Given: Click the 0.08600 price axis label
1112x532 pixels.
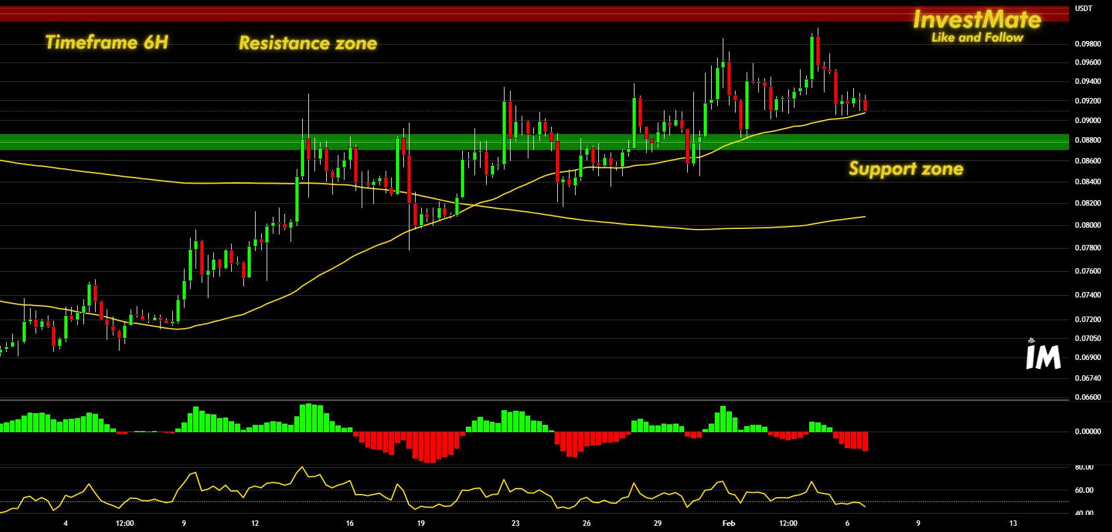Looking at the screenshot, I should [x=1087, y=161].
